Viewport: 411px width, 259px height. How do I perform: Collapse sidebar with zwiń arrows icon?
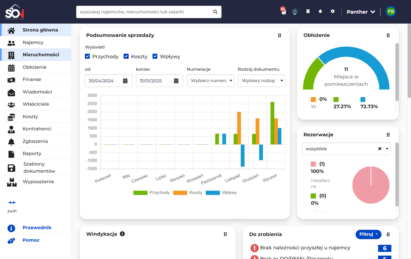(12, 202)
